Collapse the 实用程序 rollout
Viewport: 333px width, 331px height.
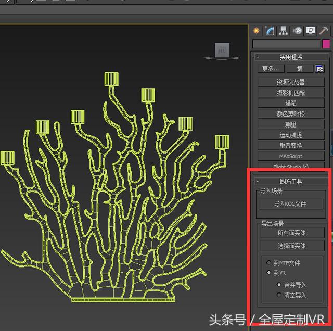pyautogui.click(x=258, y=57)
